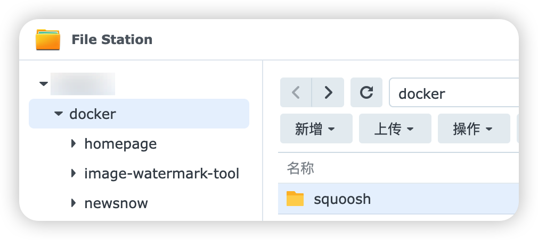Select the squoosh folder row name
The height and width of the screenshot is (240, 538).
(x=342, y=199)
